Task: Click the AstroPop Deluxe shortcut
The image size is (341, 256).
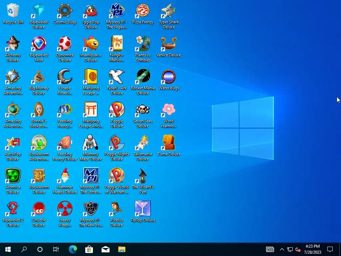Action: pos(13,142)
